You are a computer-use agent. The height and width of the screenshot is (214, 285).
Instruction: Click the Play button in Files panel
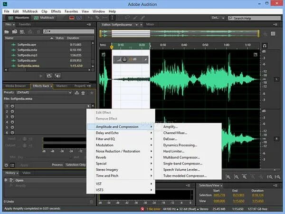coord(41,76)
